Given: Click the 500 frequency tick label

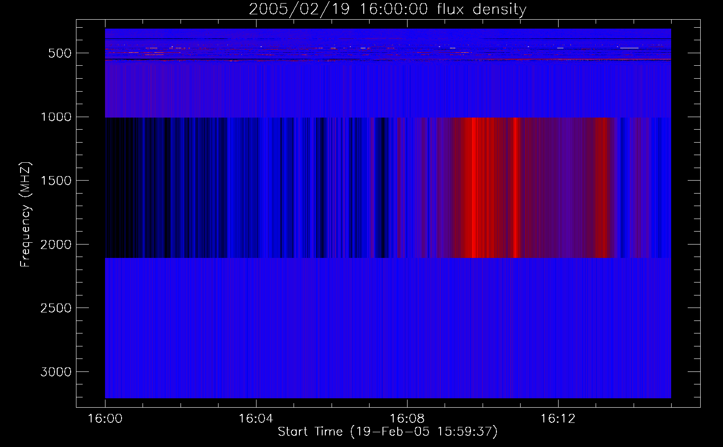Looking at the screenshot, I should [x=60, y=53].
